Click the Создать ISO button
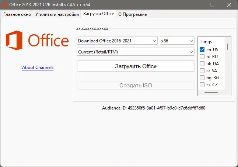 tap(136, 85)
